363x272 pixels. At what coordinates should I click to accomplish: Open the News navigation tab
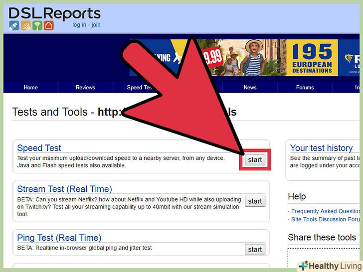250,88
